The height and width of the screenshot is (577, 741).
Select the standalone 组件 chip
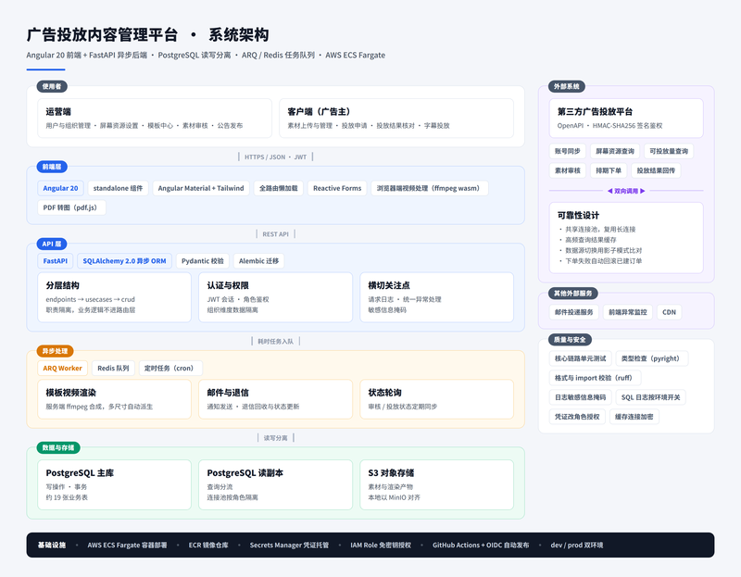point(119,188)
